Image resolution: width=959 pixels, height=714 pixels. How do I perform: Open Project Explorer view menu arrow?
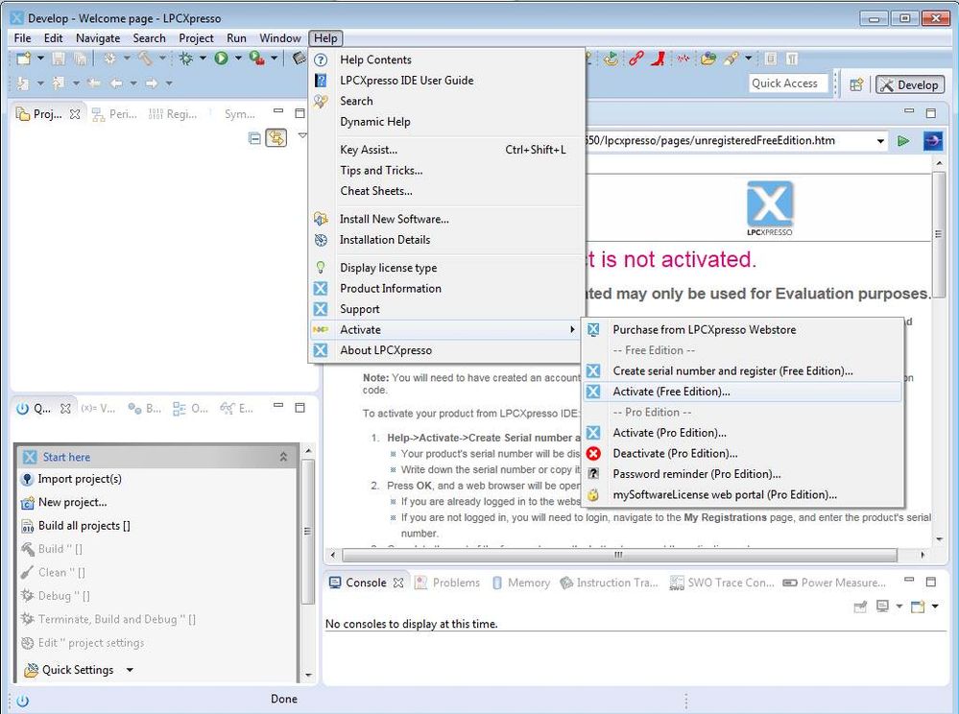coord(302,135)
